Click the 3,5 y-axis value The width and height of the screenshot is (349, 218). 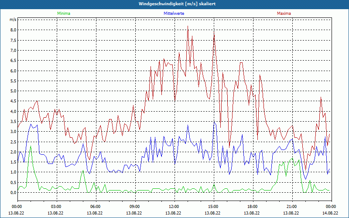click(14, 122)
